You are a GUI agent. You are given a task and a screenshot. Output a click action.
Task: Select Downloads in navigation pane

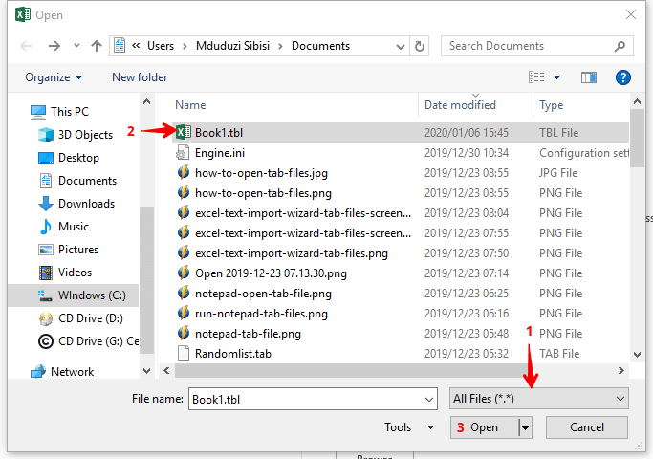76,204
